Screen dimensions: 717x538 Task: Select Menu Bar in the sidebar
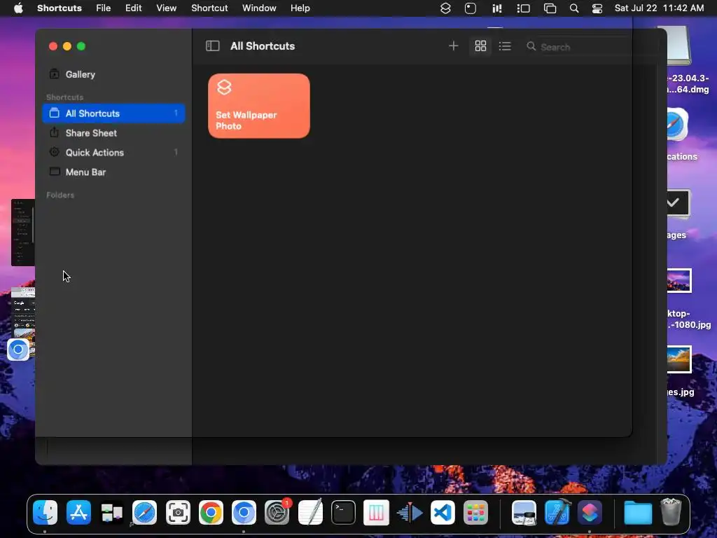click(x=113, y=172)
